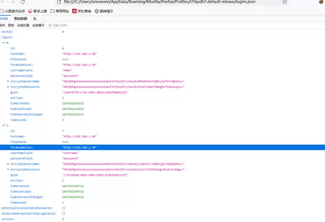
Task: Select timePasswordChanged row in entry 0
Action: coord(162,114)
